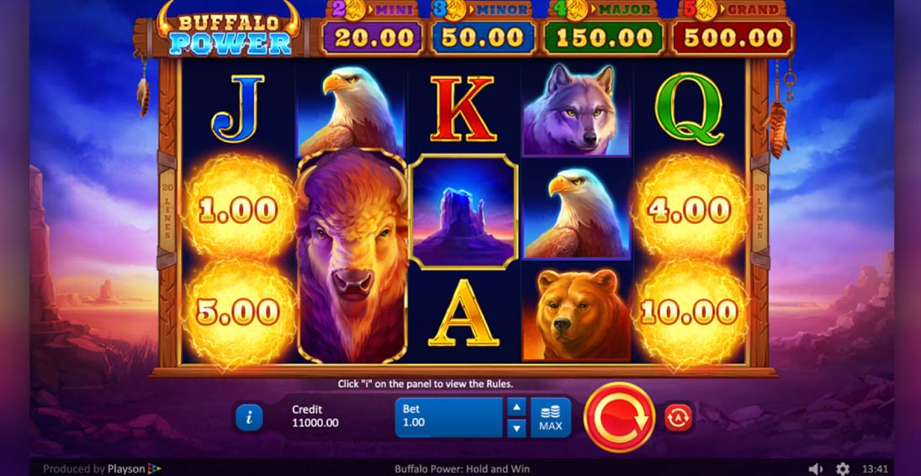Click the brown bear symbol
This screenshot has height=476, width=921.
click(x=576, y=313)
